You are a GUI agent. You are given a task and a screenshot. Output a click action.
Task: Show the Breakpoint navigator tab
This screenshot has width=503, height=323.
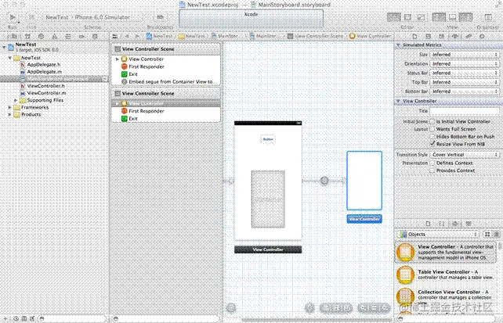pos(81,37)
